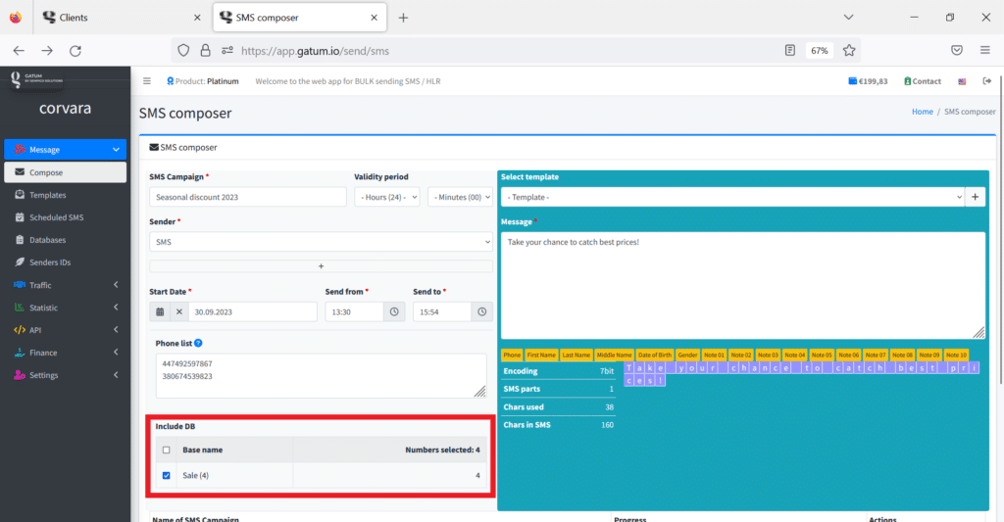Clear start date with the X icon
The width and height of the screenshot is (1004, 522).
tap(178, 311)
